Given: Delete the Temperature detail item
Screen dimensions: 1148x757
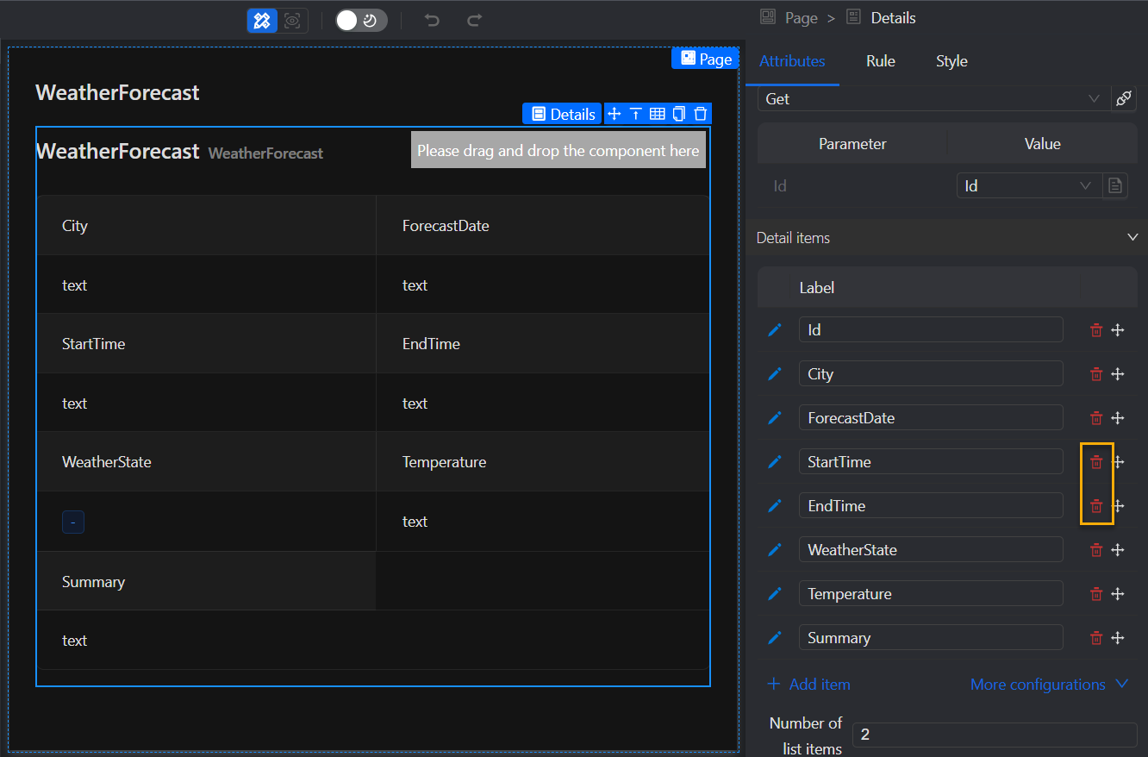Looking at the screenshot, I should [x=1096, y=594].
